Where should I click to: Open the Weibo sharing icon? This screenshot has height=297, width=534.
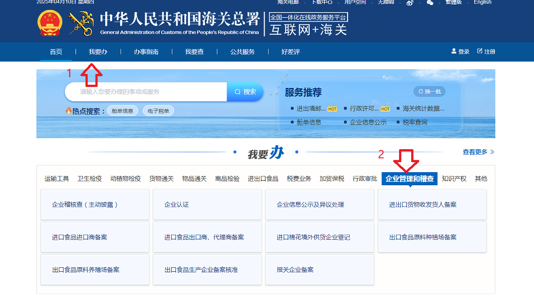[409, 2]
